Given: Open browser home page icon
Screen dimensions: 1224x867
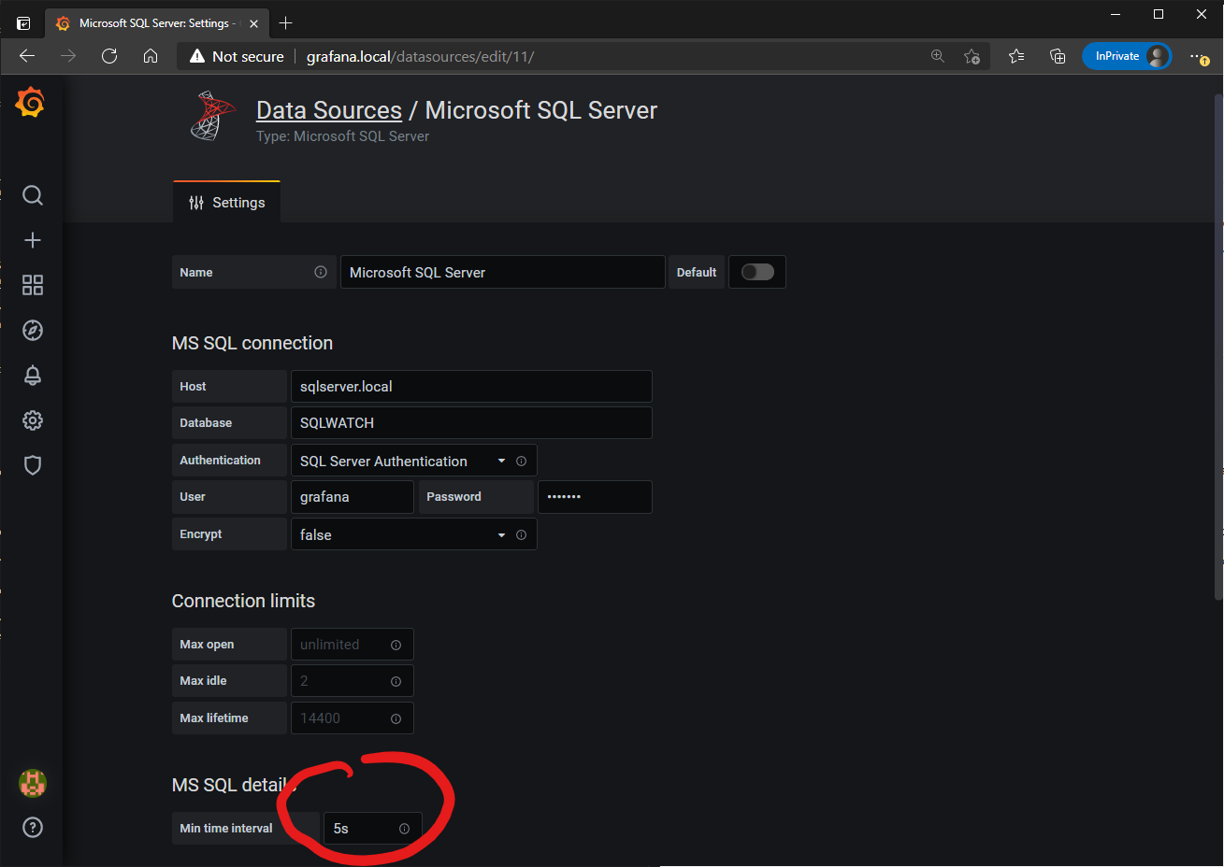Looking at the screenshot, I should click(x=151, y=56).
